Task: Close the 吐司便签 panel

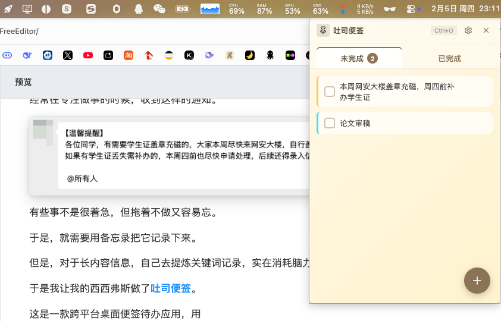Action: (x=486, y=30)
